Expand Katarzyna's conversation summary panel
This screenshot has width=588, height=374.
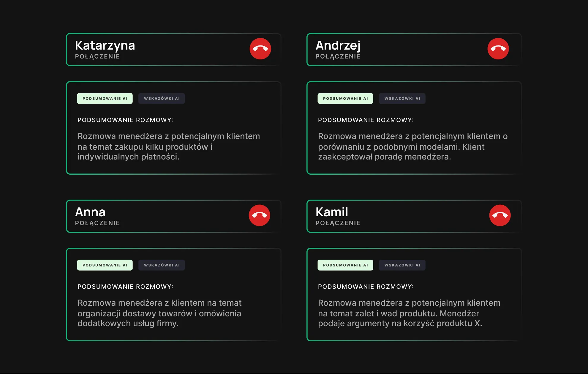point(174,128)
